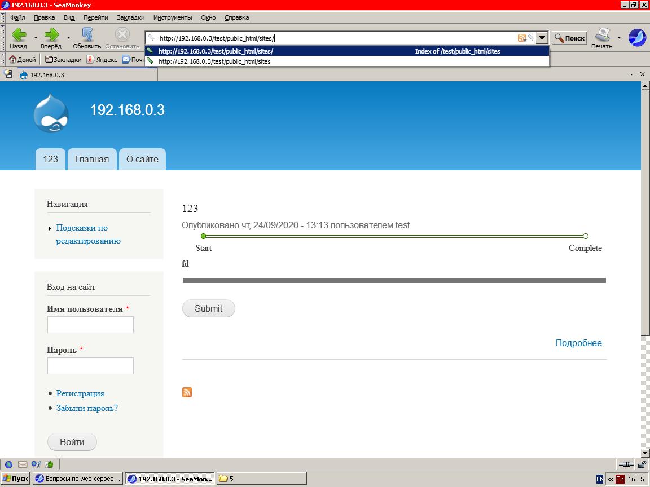The width and height of the screenshot is (650, 487).
Task: Click the Войти login button
Action: [x=72, y=442]
